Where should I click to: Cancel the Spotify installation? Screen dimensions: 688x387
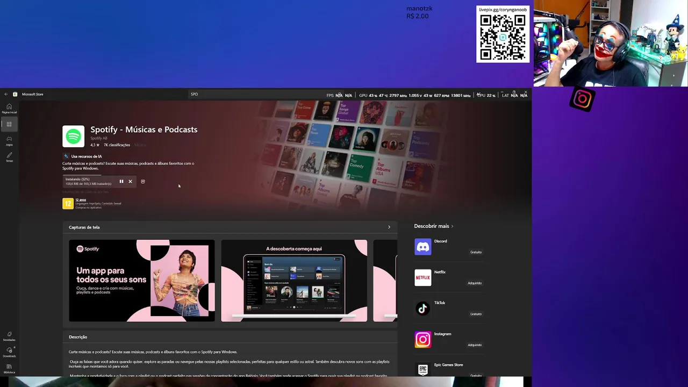pyautogui.click(x=130, y=182)
